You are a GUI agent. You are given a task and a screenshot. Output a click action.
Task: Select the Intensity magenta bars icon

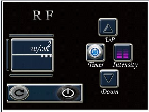point(123,53)
